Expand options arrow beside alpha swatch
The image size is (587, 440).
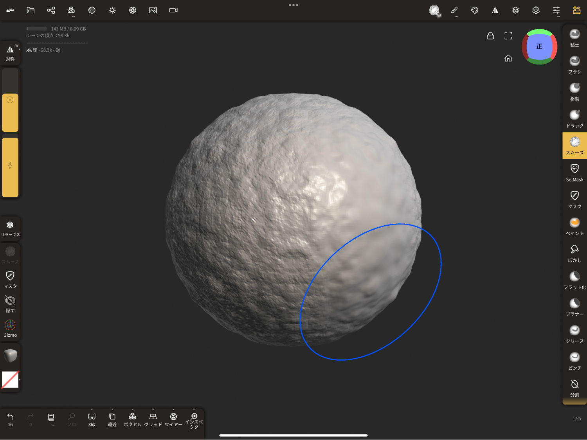coord(19,380)
